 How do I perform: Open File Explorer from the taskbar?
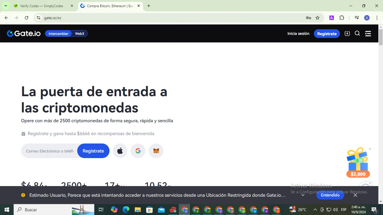point(138,210)
